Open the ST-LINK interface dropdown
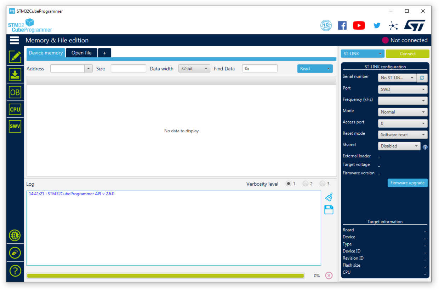This screenshot has height=290, width=439. pyautogui.click(x=363, y=54)
